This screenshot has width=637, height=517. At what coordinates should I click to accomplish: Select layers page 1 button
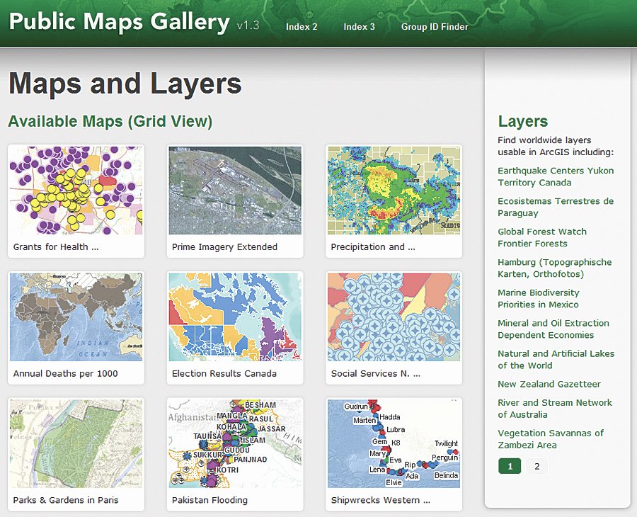pos(510,466)
